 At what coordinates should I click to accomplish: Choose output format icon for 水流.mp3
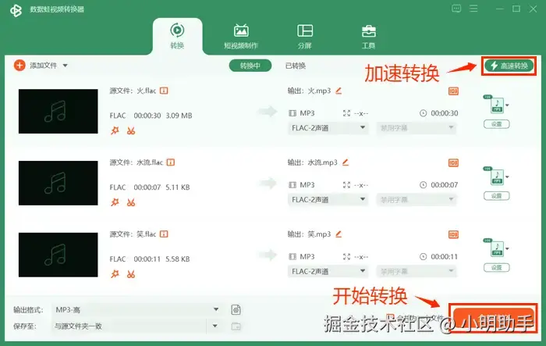point(497,177)
